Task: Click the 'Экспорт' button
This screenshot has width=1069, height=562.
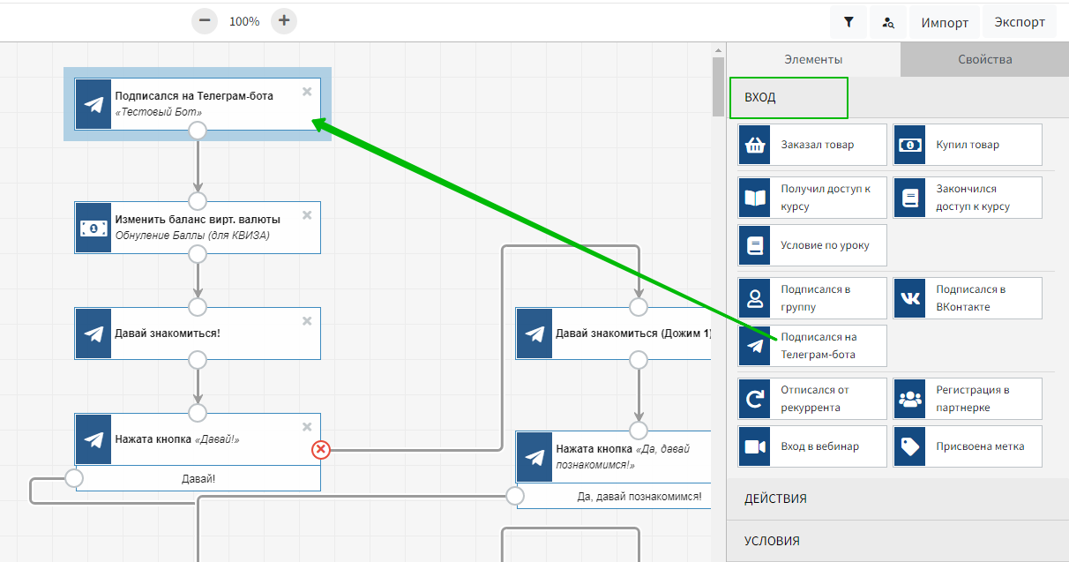Action: (x=1020, y=23)
